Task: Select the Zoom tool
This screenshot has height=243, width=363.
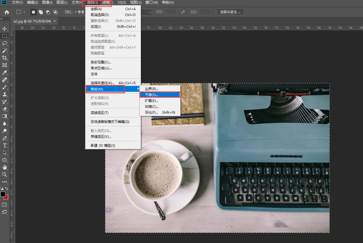Action: 5,175
